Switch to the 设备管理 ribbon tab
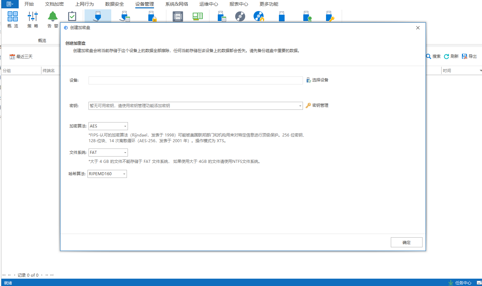The height and width of the screenshot is (286, 482). [145, 4]
